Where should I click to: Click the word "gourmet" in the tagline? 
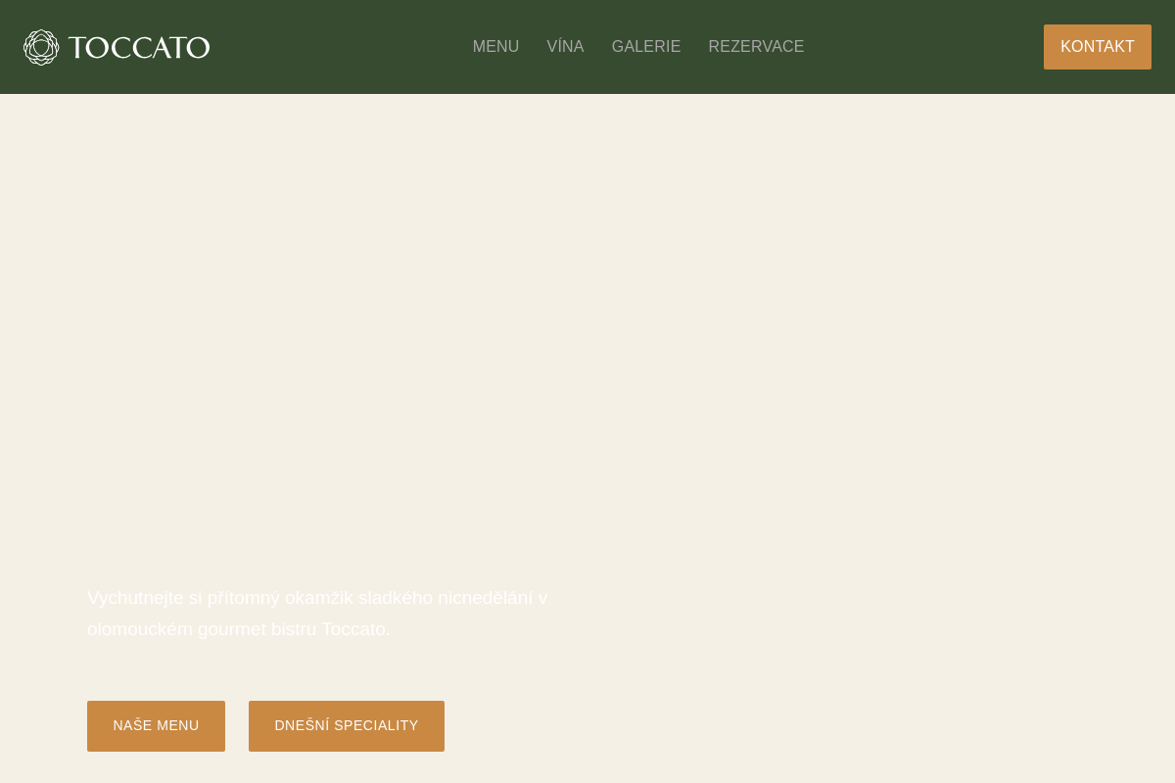coord(231,629)
